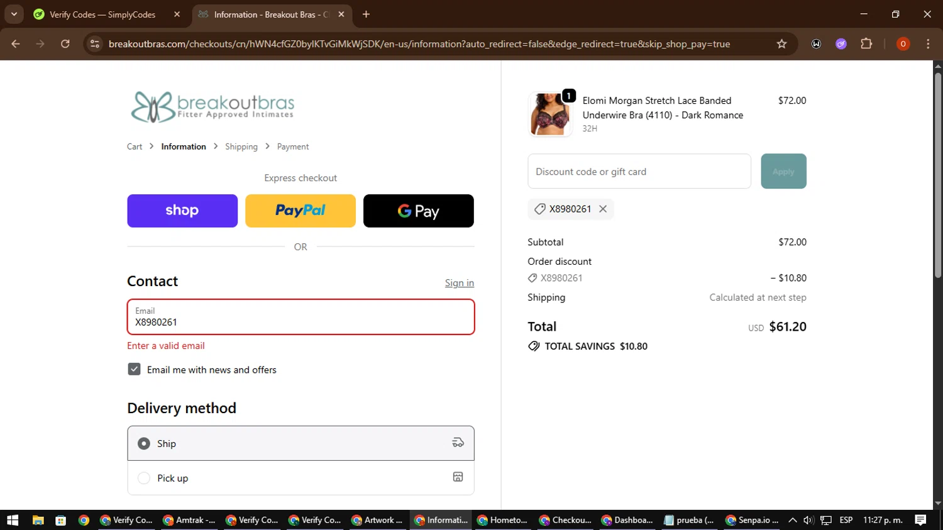Apply the discount code
943x530 pixels.
pos(783,171)
